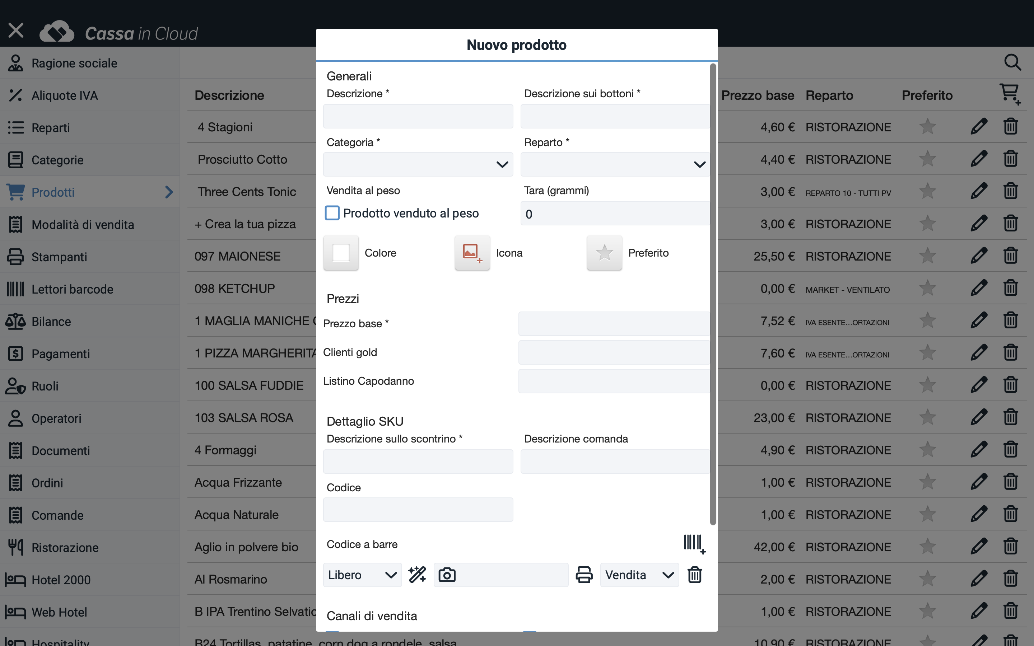Screen dimensions: 1034x646
Task: Toggle favorite star for Acqua Frizzante
Action: [928, 482]
